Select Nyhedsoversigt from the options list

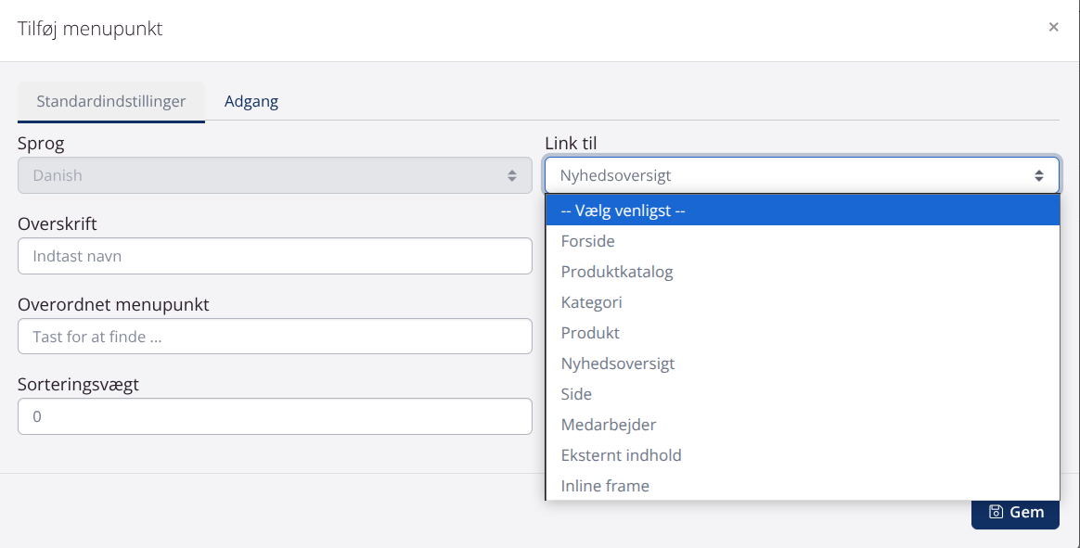click(x=618, y=363)
